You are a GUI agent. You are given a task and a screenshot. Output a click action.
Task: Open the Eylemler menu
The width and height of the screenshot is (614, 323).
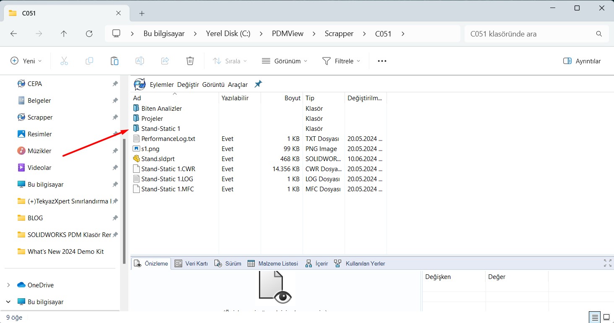click(x=162, y=85)
